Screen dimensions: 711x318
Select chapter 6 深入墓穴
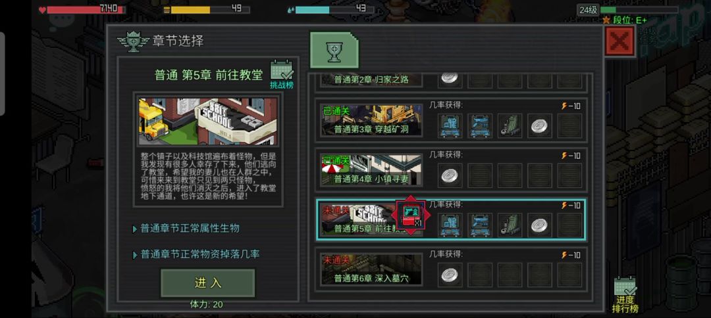[x=371, y=269]
